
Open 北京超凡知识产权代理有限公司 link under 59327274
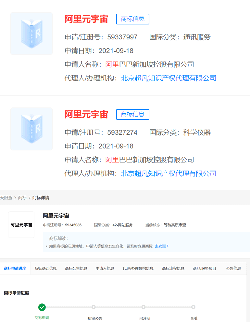point(169,174)
